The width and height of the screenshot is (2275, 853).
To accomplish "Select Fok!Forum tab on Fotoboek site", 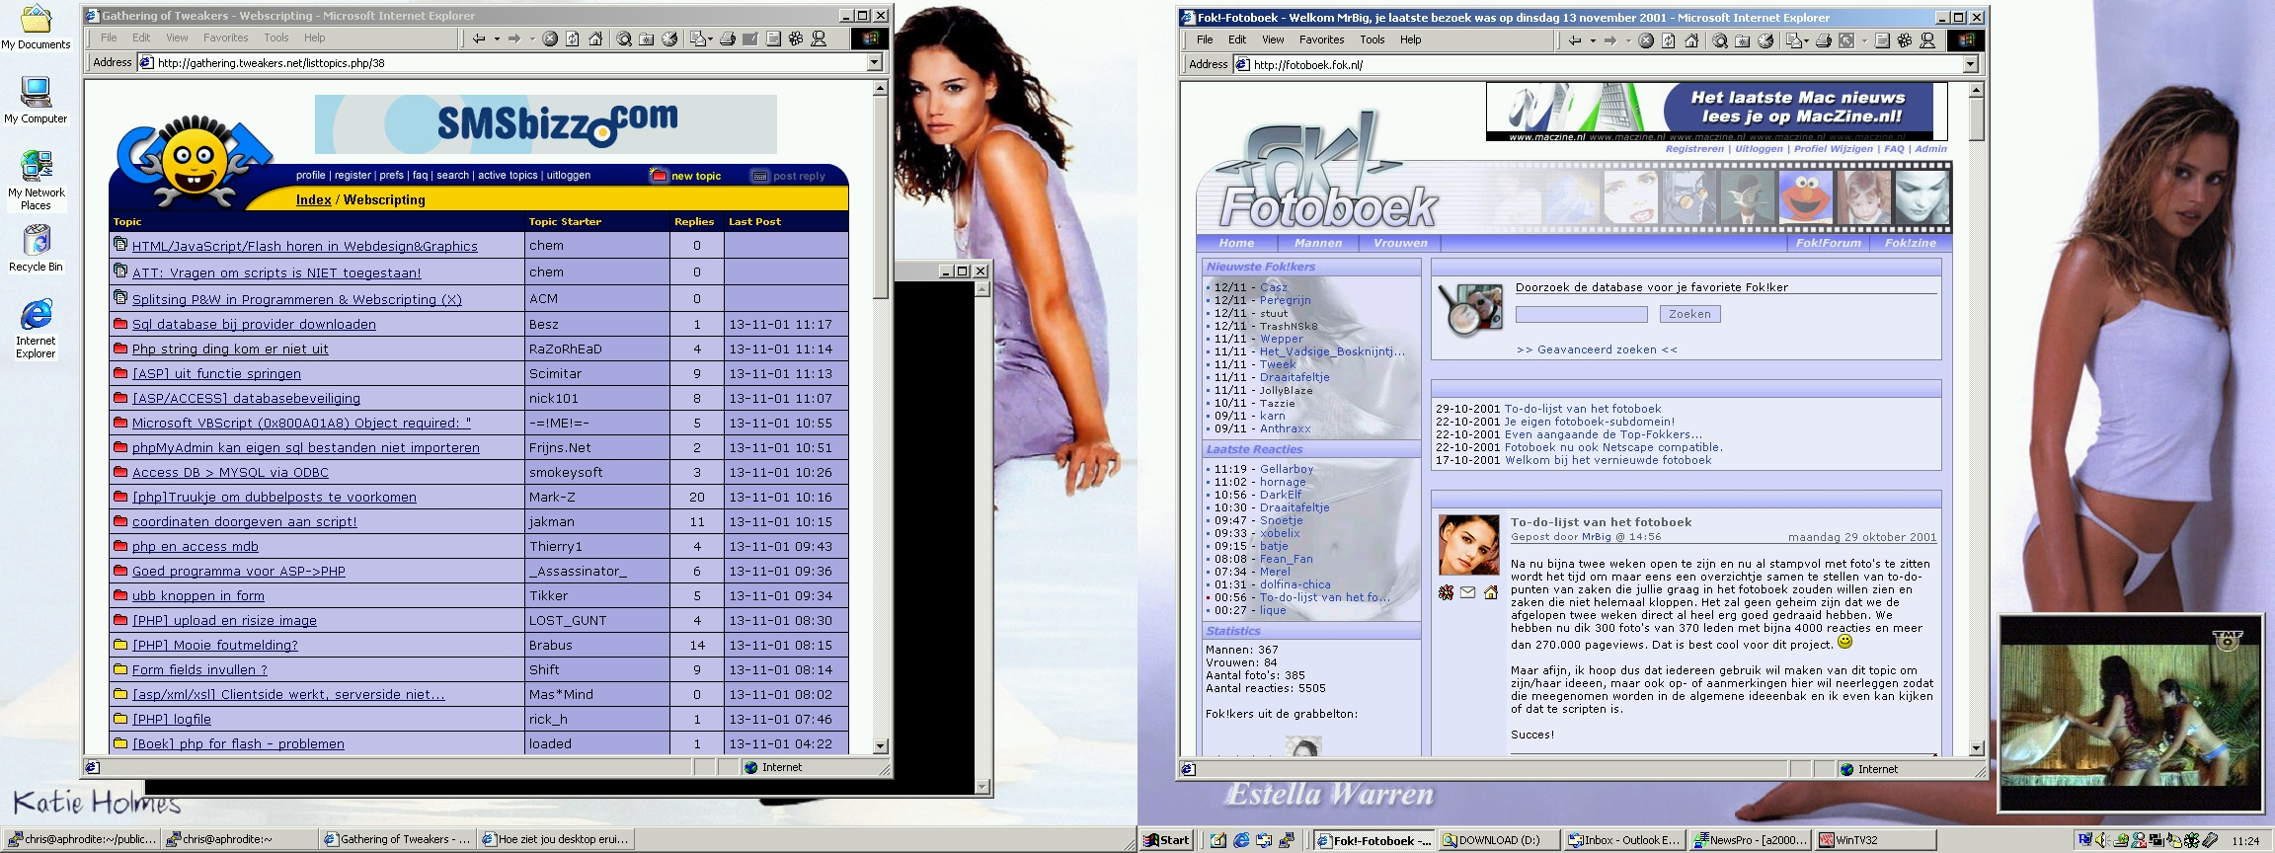I will [1828, 243].
